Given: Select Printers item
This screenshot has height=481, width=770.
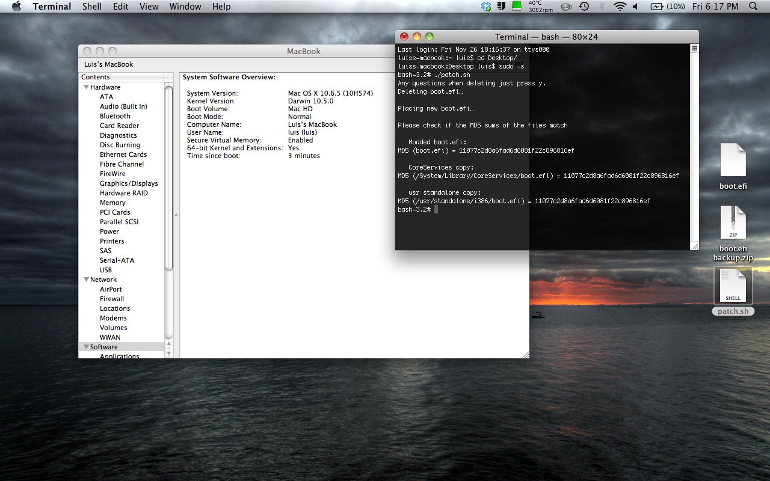Looking at the screenshot, I should [112, 241].
